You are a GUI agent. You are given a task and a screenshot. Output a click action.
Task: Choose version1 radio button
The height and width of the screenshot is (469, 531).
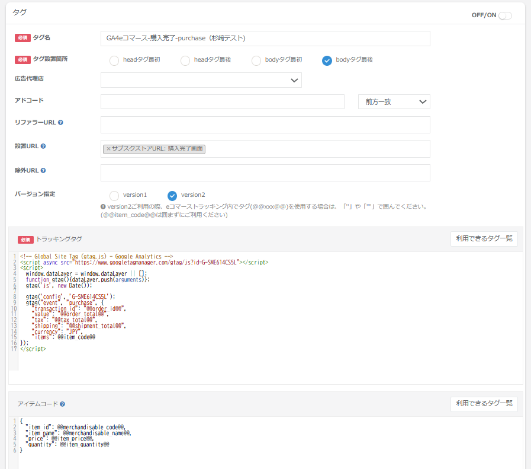[114, 196]
